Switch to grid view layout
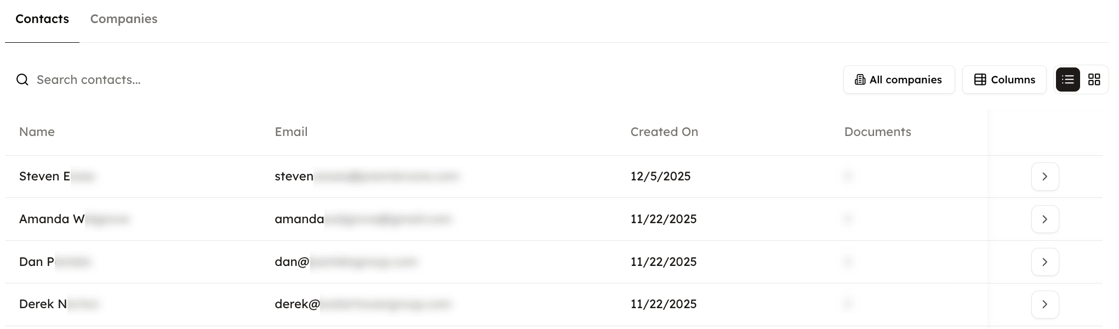The width and height of the screenshot is (1119, 329). [1094, 80]
